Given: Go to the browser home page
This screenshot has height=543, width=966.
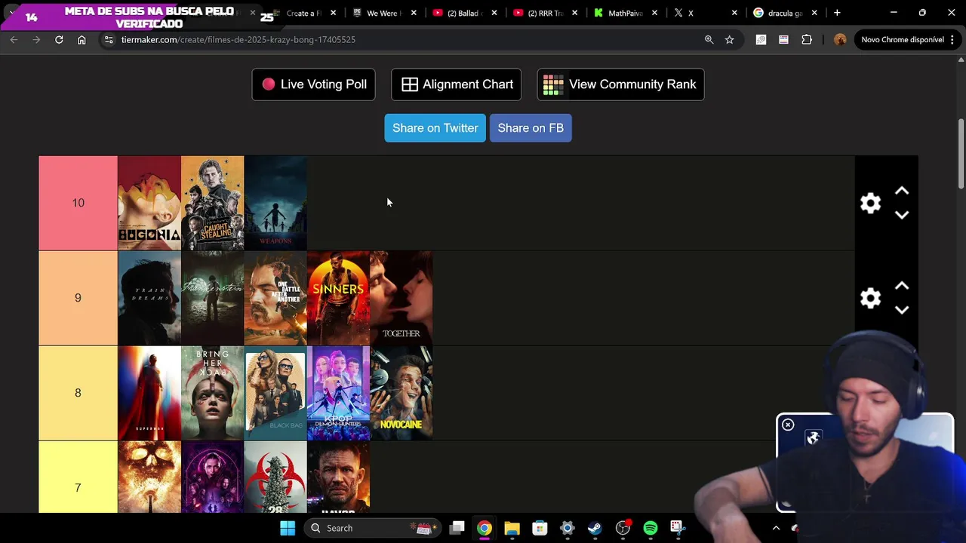Looking at the screenshot, I should [x=82, y=39].
